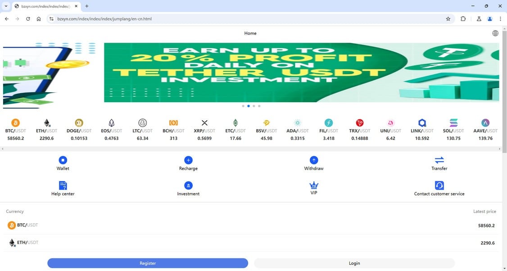507x271 pixels.
Task: Select the XRP/USDT ticker icon
Action: (204, 123)
